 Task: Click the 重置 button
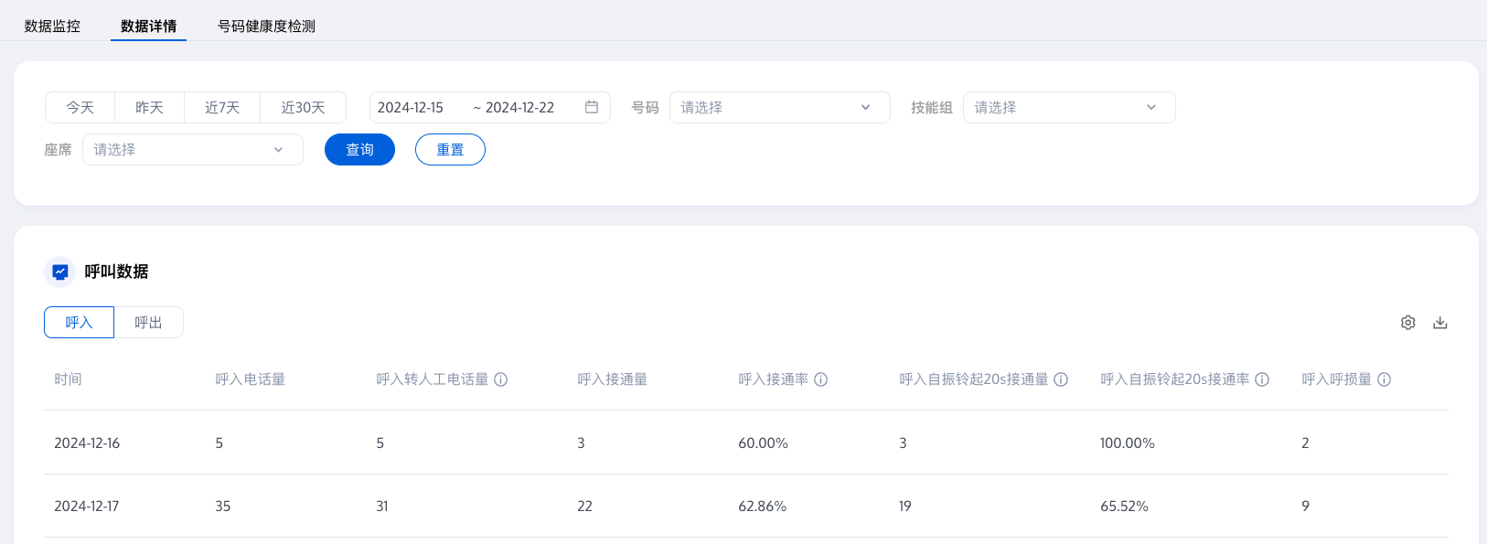[450, 150]
